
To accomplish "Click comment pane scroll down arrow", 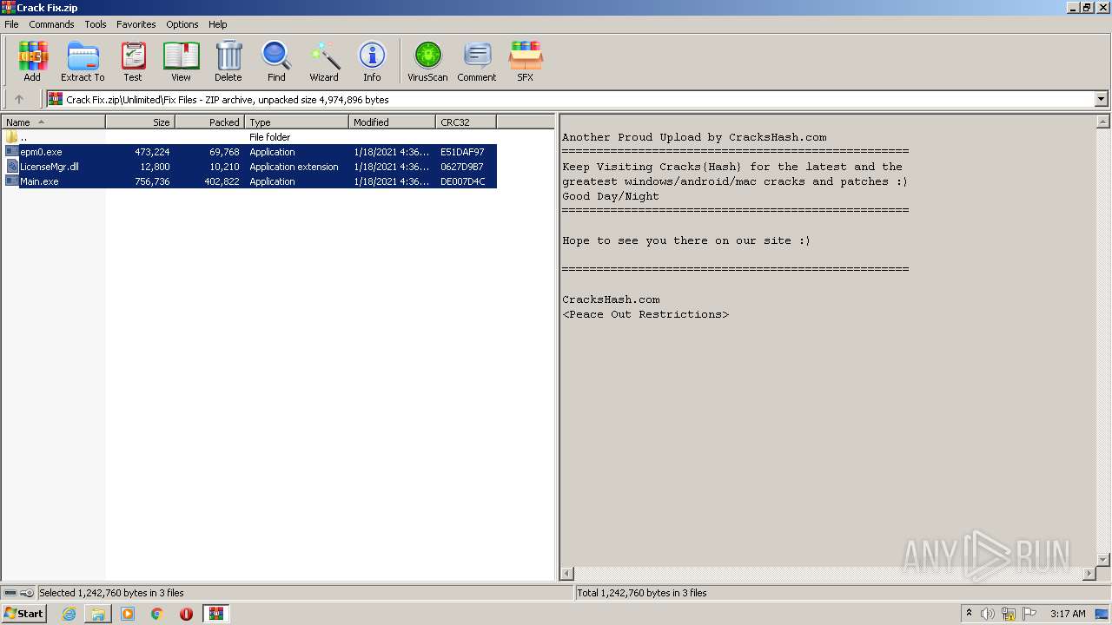I will coord(1103,560).
